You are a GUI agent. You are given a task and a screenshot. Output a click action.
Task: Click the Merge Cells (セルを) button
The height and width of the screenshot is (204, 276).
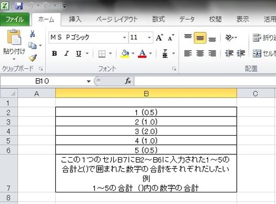pyautogui.click(x=264, y=53)
